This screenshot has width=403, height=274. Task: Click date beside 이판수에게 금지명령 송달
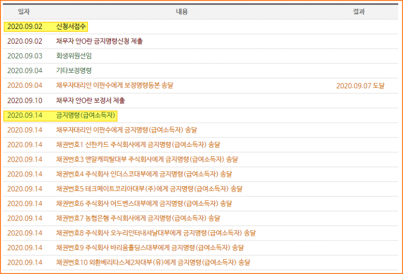pos(25,130)
